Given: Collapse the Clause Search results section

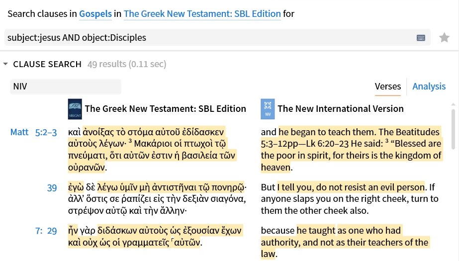Looking at the screenshot, I should pyautogui.click(x=5, y=64).
